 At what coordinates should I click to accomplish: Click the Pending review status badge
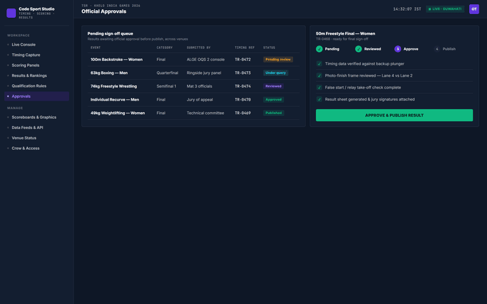point(278,60)
